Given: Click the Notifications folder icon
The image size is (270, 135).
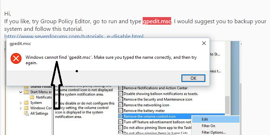Looking at the screenshot, I should click(x=32, y=97).
